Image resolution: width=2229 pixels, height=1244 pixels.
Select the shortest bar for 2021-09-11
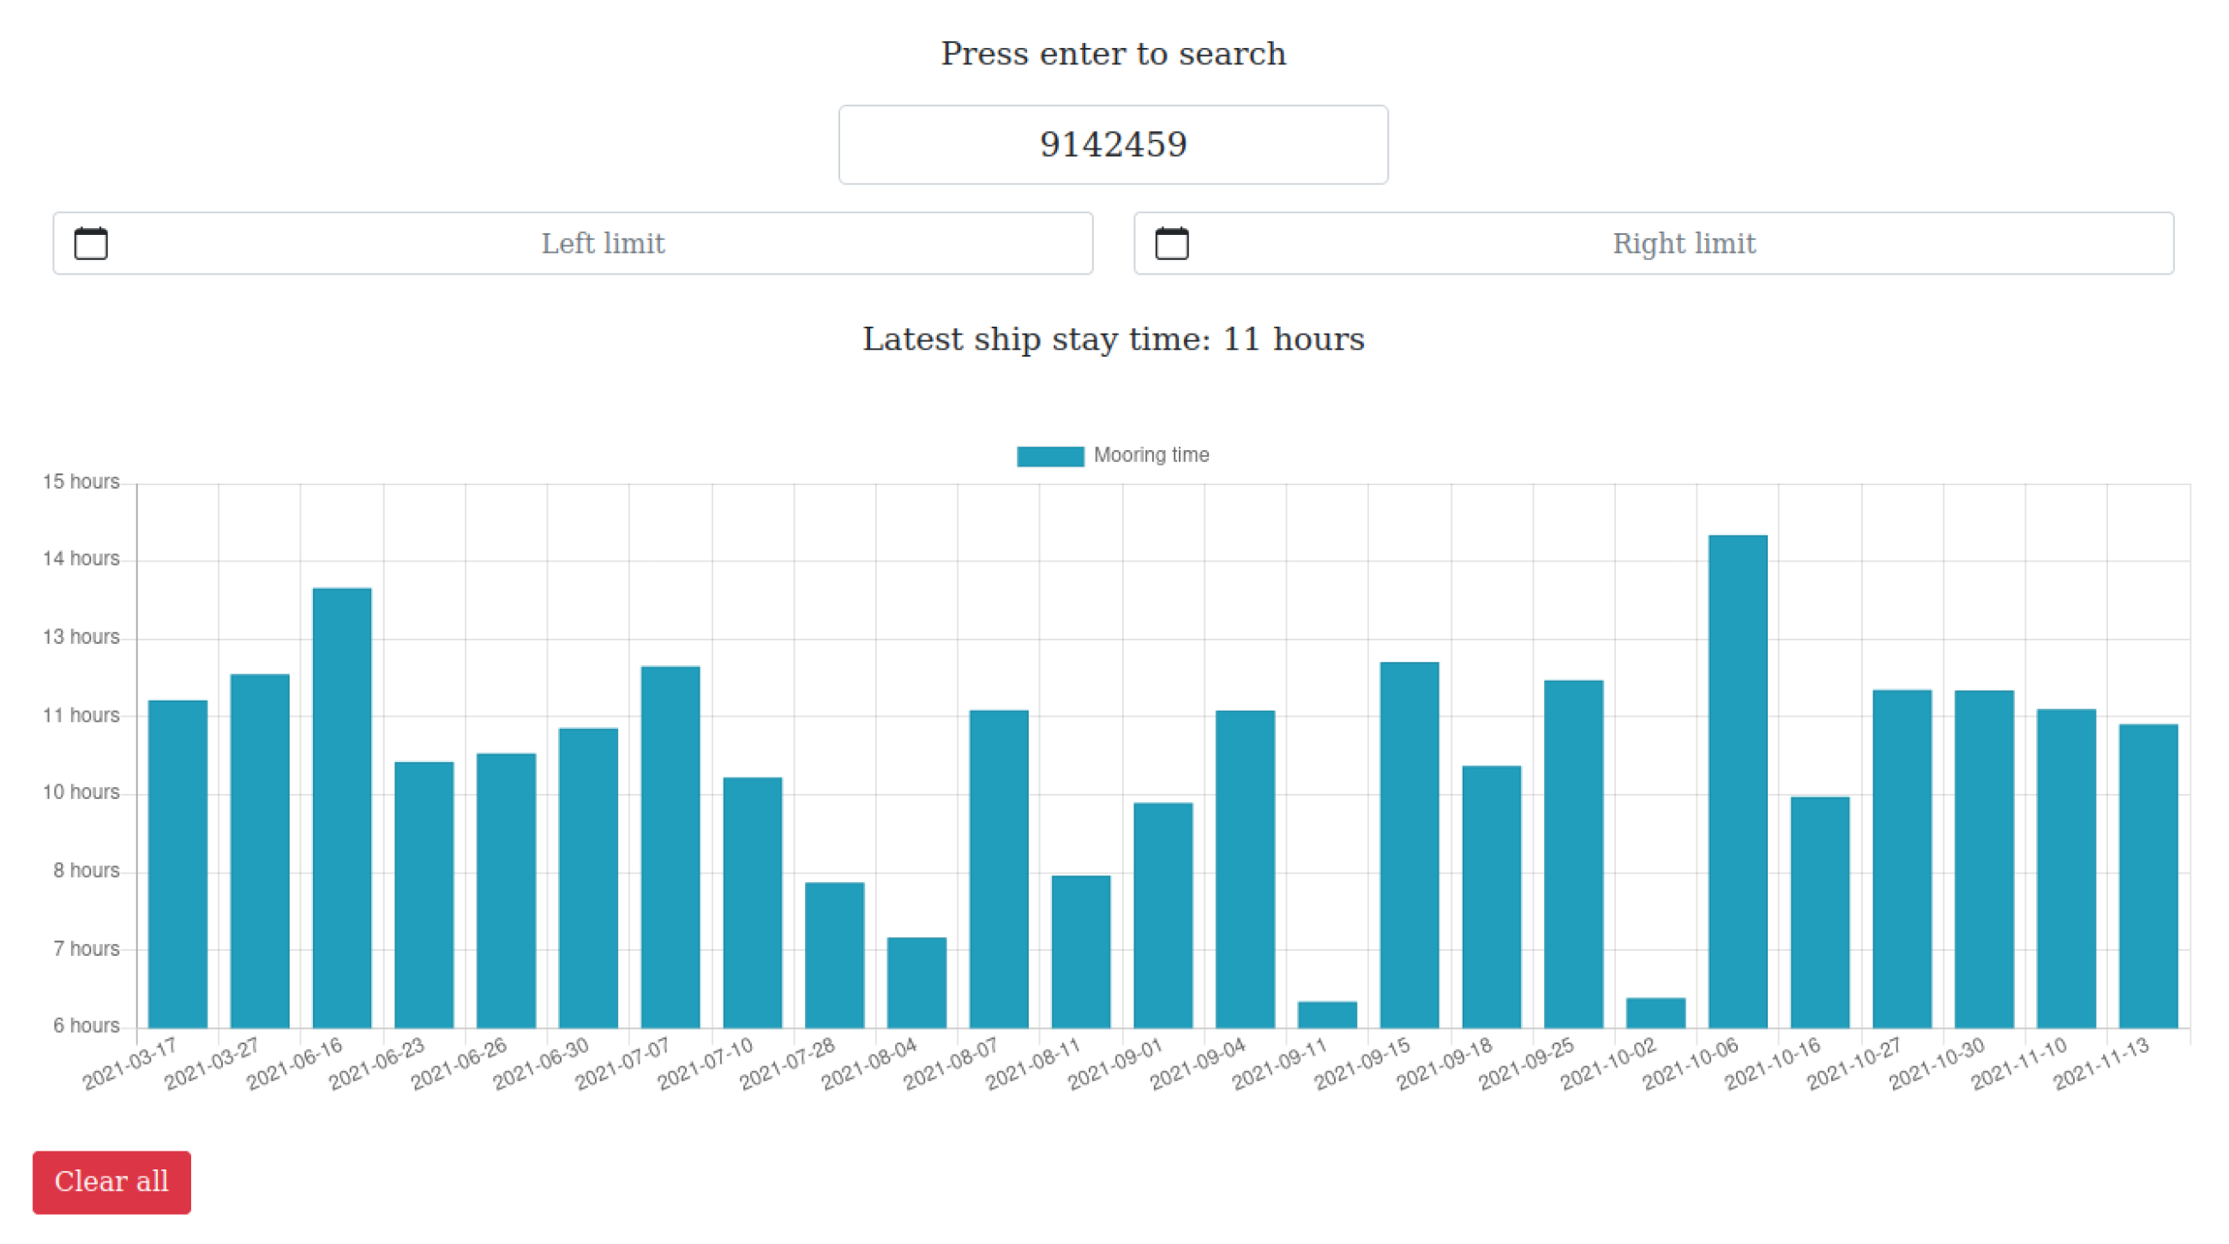(x=1326, y=1015)
